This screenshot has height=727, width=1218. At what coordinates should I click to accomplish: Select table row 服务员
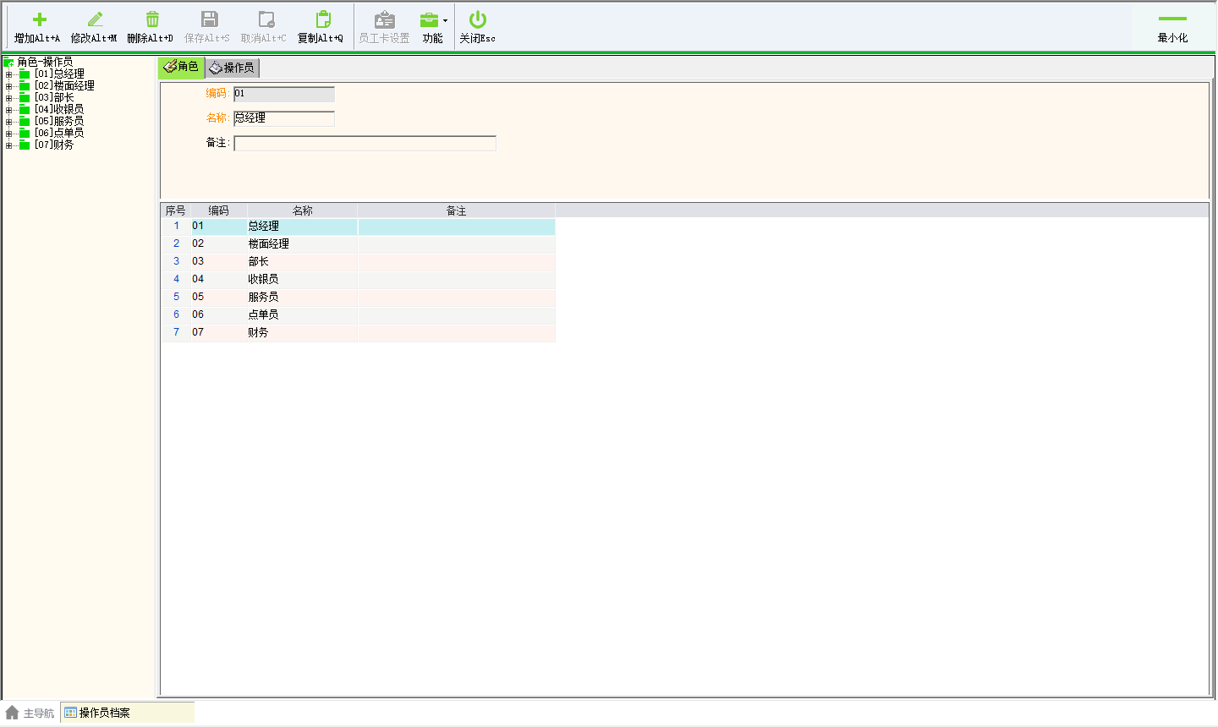pyautogui.click(x=359, y=298)
